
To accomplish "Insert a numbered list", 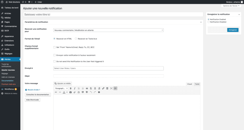I will [x=83, y=88].
